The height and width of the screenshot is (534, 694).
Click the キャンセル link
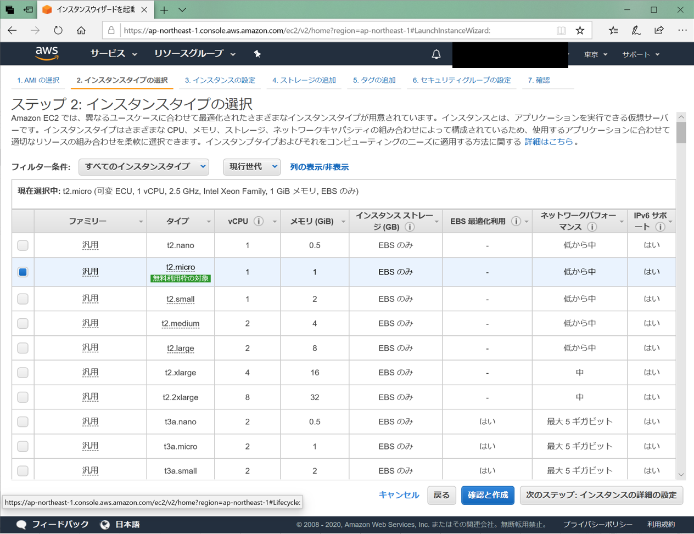pyautogui.click(x=399, y=495)
